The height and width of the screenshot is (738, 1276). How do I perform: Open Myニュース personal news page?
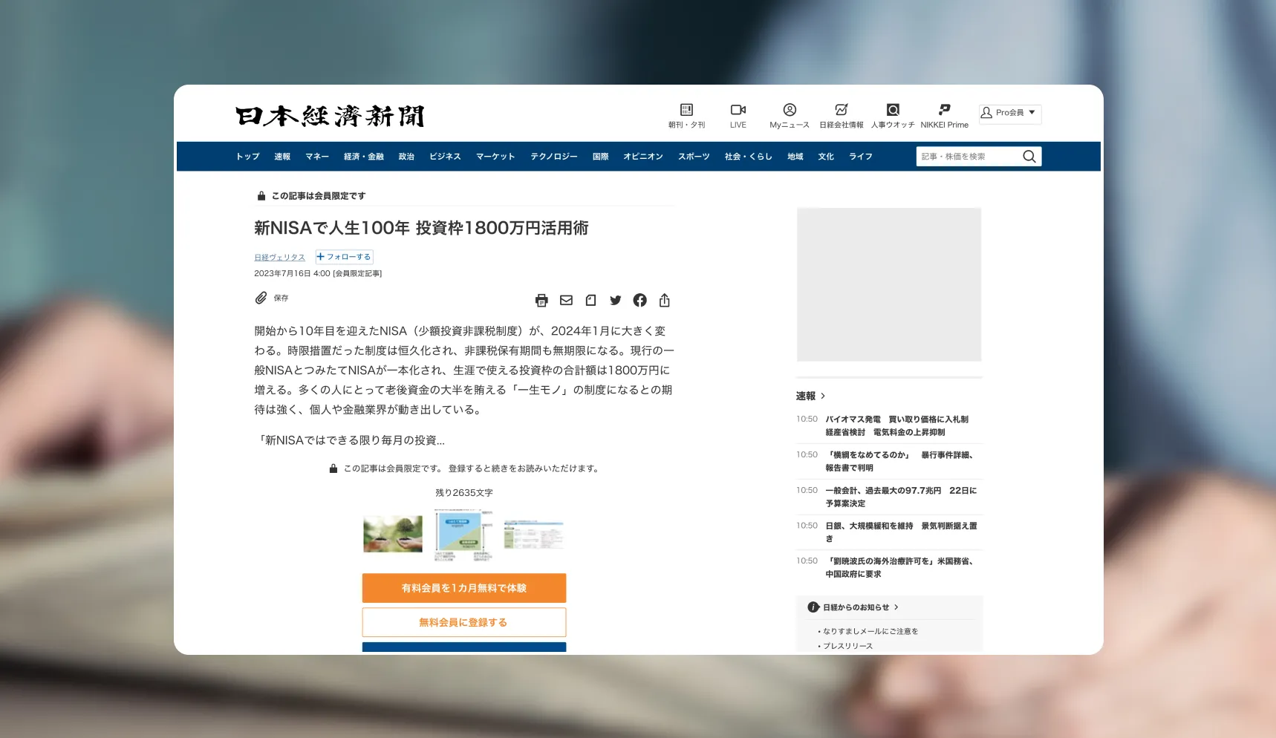point(789,115)
